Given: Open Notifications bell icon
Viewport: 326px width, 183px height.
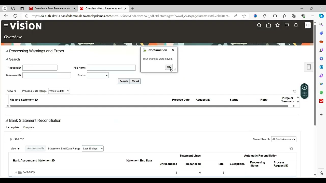Looking at the screenshot, I should (296, 25).
